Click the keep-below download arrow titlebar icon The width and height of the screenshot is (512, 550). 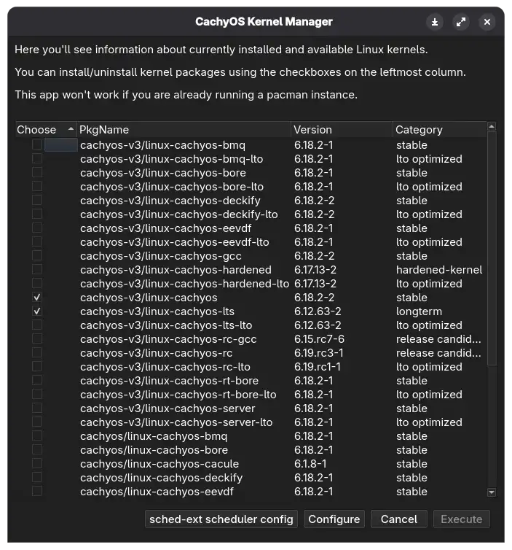[435, 22]
